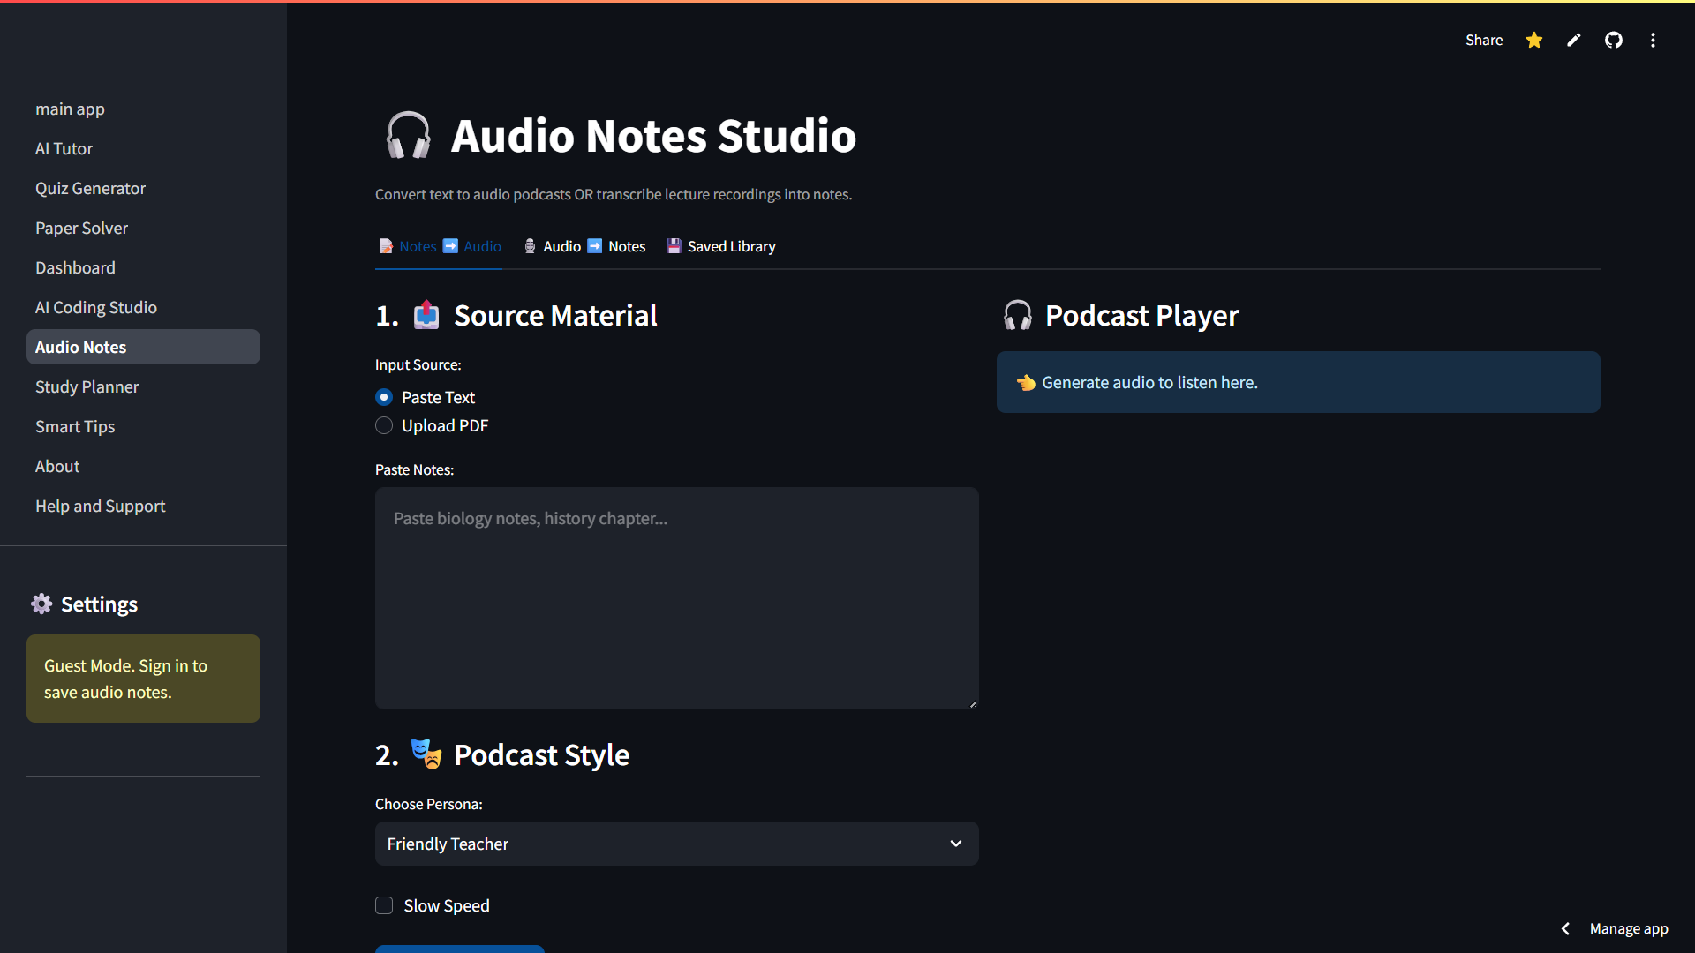1695x953 pixels.
Task: Click the Generate audio to listen here banner
Action: 1298,382
